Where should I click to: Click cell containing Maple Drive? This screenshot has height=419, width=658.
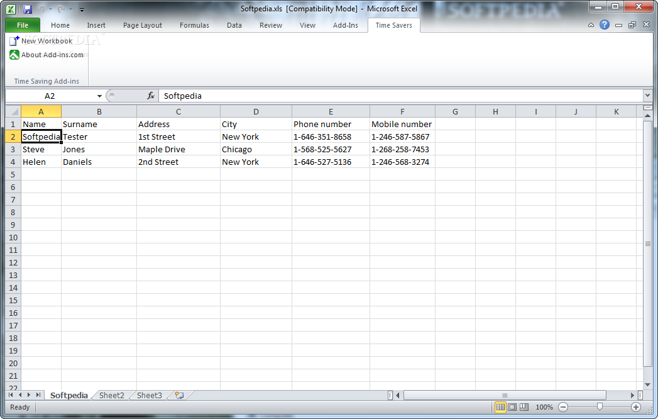(x=178, y=149)
